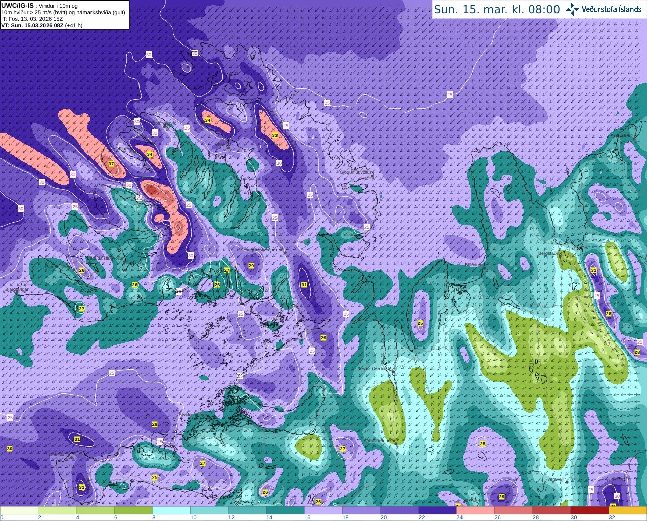Viewport: 647px width, 521px height.
Task: Select the 16–18 m/s light lavender legend swatch
Action: [323, 510]
